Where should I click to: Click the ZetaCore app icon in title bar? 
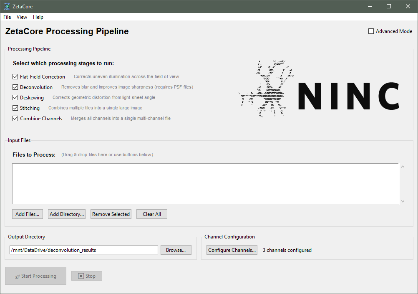point(7,6)
